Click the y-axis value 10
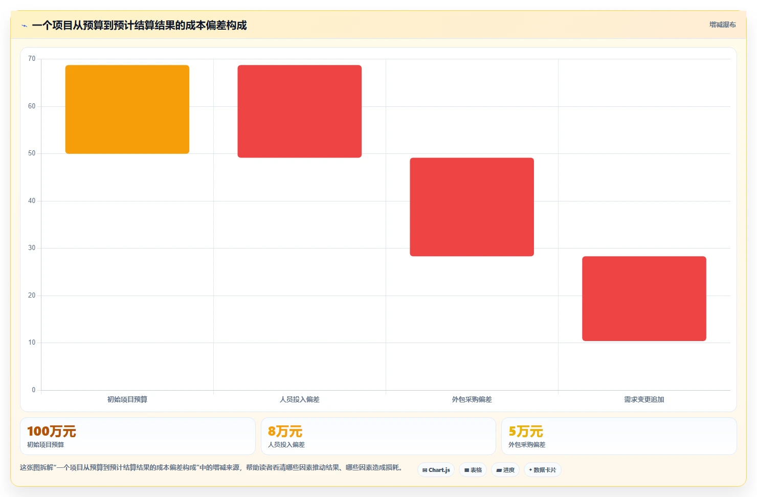The width and height of the screenshot is (757, 497). 32,343
